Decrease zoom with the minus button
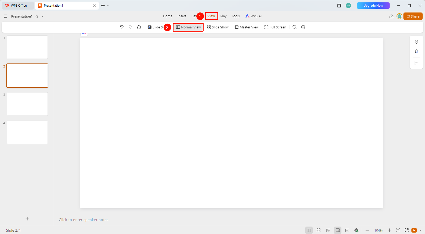Image resolution: width=425 pixels, height=234 pixels. (367, 230)
